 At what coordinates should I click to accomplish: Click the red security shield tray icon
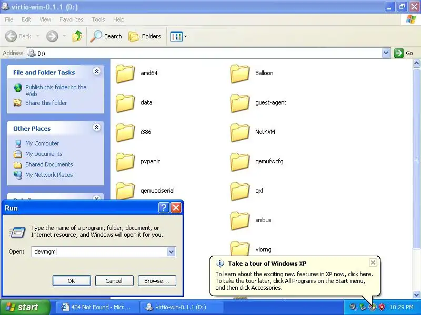coord(382,307)
